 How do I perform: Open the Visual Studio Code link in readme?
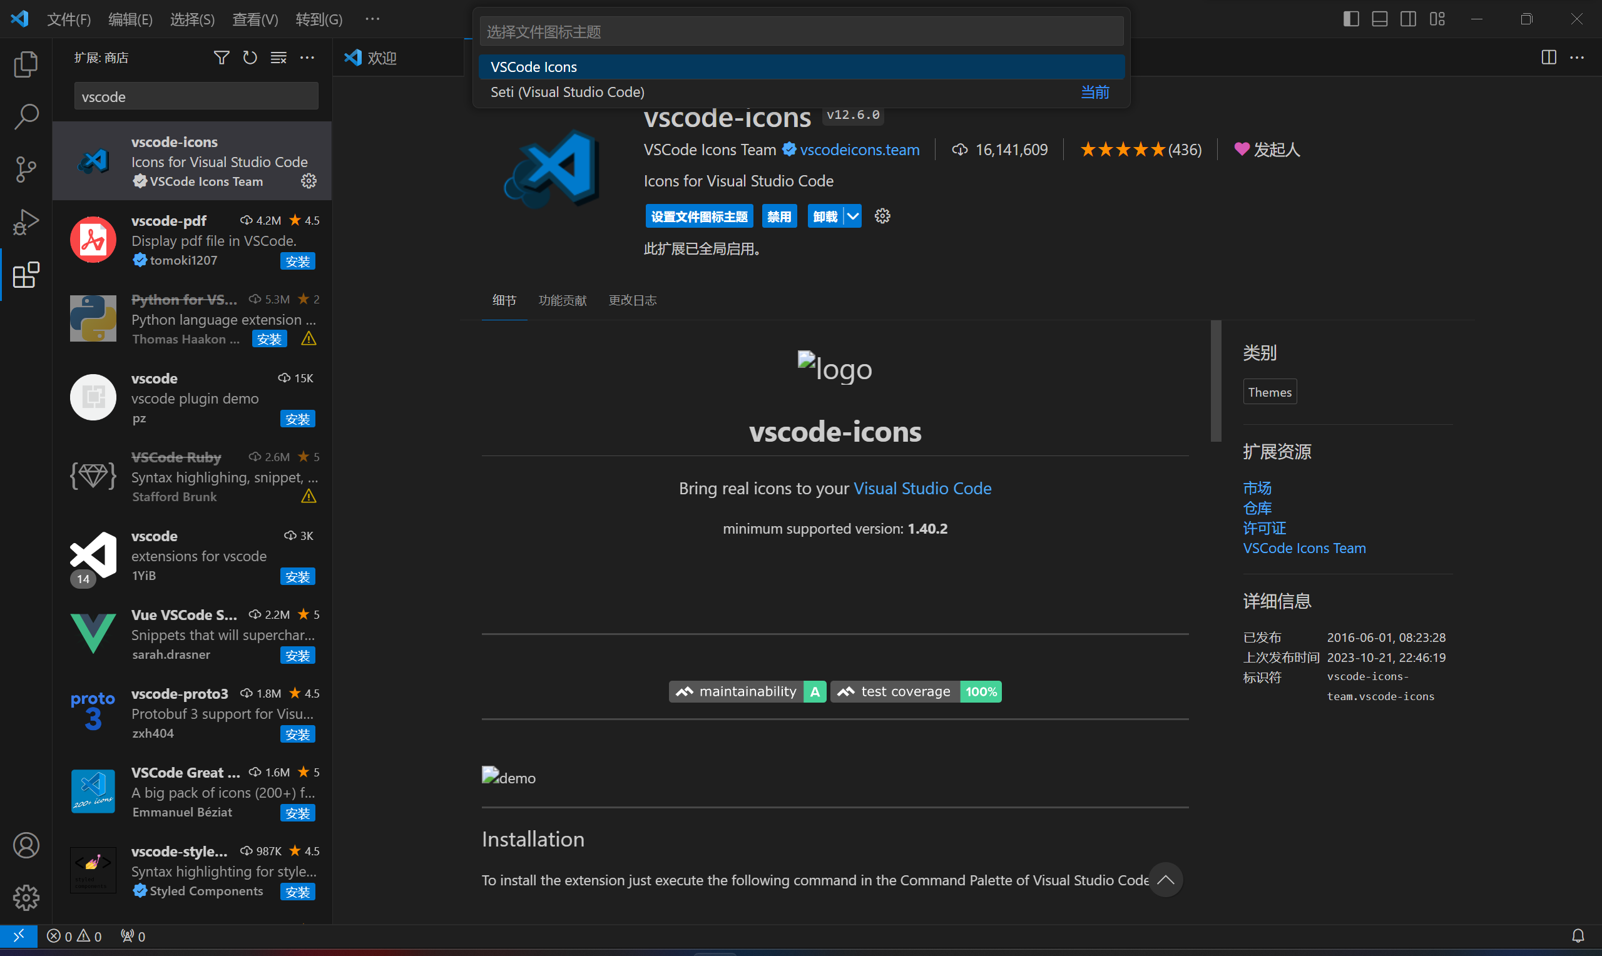(922, 488)
